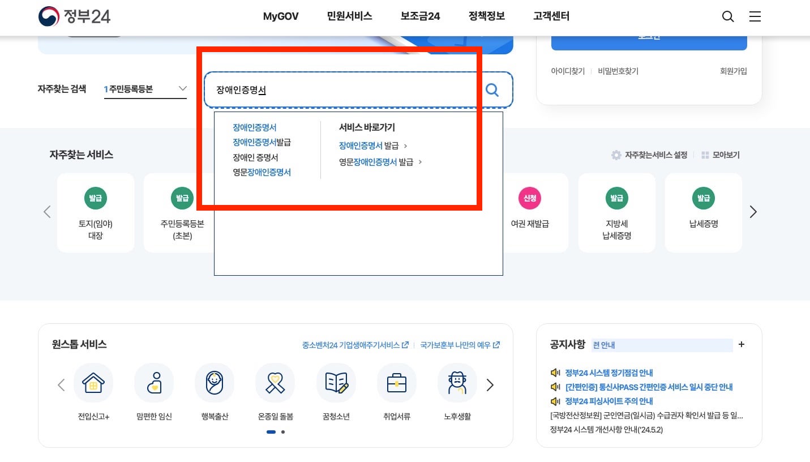Click the 노후생활 service icon

pos(457,383)
